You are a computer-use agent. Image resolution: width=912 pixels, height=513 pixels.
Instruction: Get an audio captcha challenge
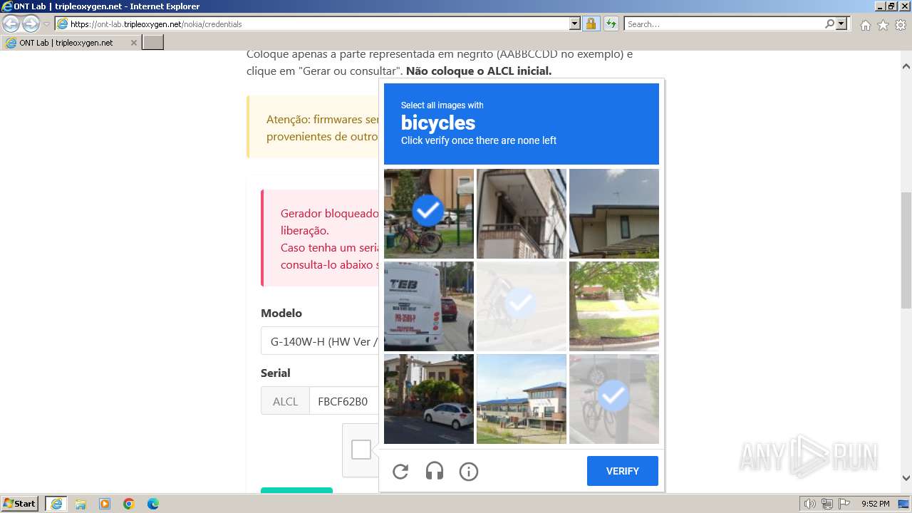click(x=435, y=471)
